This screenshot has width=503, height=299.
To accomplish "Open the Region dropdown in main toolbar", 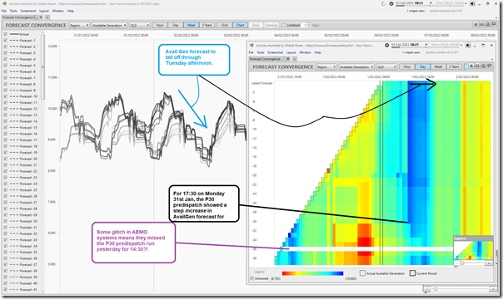I will pyautogui.click(x=79, y=25).
